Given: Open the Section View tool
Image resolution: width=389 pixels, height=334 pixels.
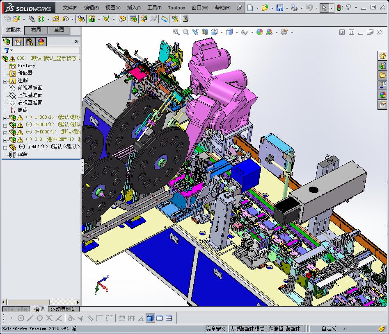Looking at the screenshot, I should 205,32.
